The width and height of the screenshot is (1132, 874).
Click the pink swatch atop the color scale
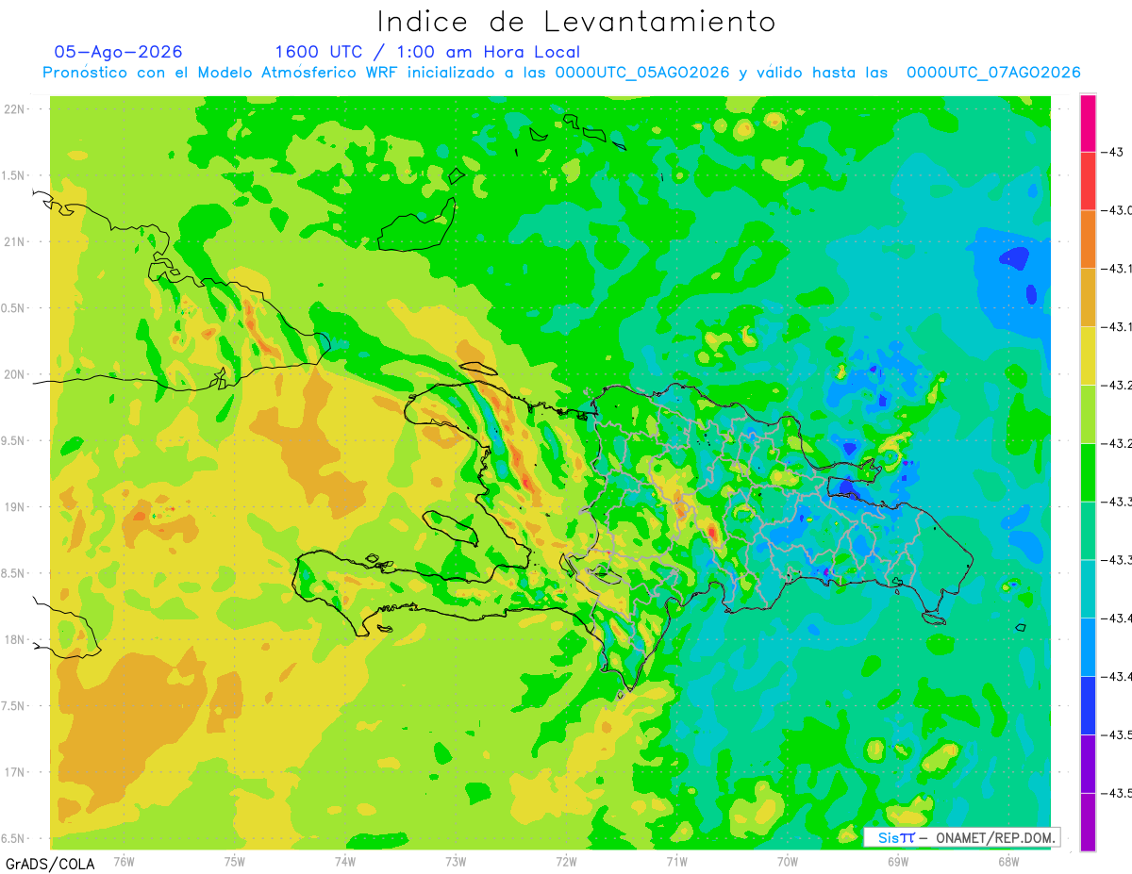tap(1088, 124)
